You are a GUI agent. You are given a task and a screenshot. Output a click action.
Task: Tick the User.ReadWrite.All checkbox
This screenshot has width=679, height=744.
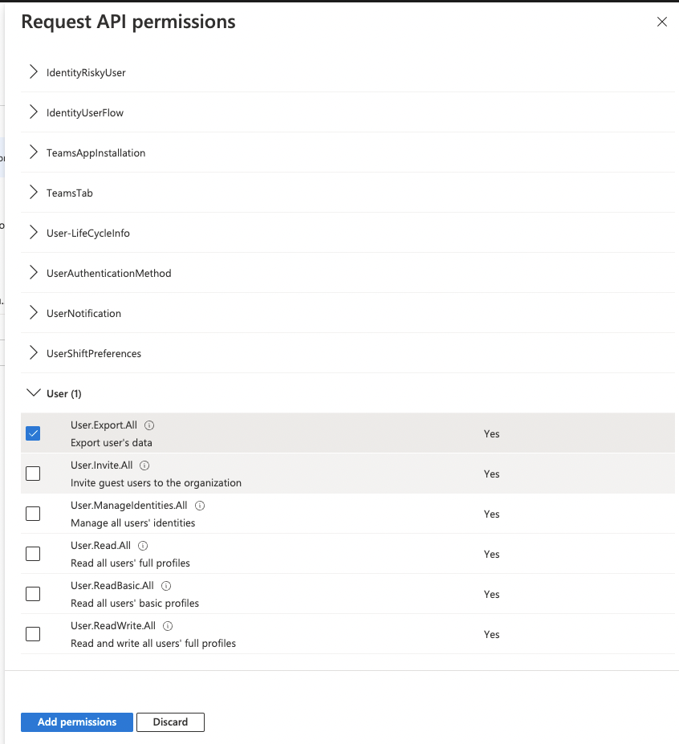point(33,634)
